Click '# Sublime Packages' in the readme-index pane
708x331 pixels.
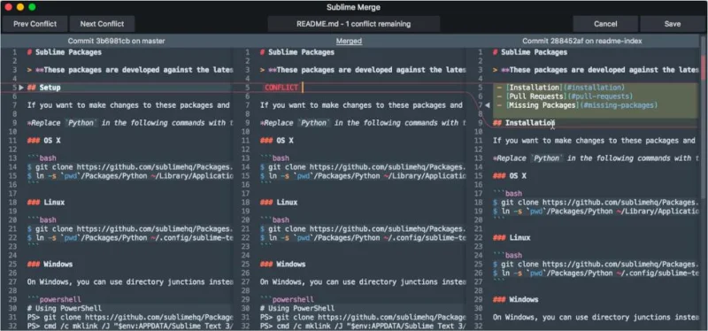click(x=530, y=52)
